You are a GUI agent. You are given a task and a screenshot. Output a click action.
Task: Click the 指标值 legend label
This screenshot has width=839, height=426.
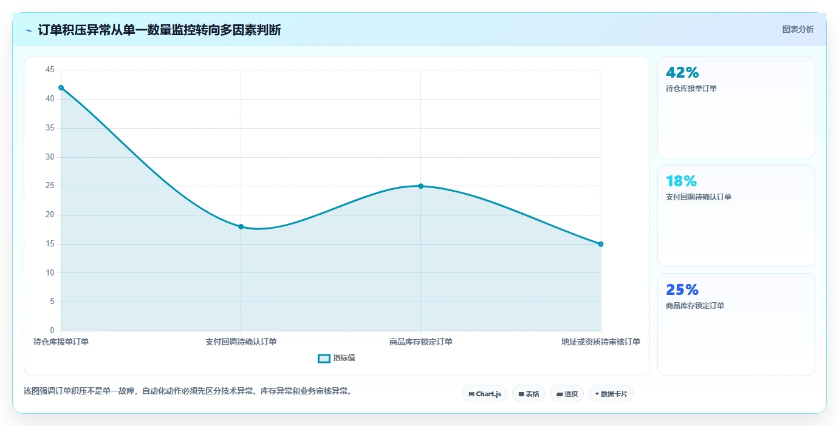344,359
